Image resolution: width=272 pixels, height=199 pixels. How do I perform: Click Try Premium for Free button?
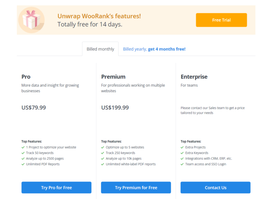coord(136,188)
